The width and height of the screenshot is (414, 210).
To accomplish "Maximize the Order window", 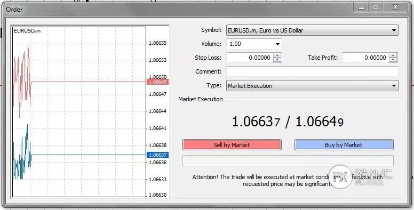I will tap(376, 7).
